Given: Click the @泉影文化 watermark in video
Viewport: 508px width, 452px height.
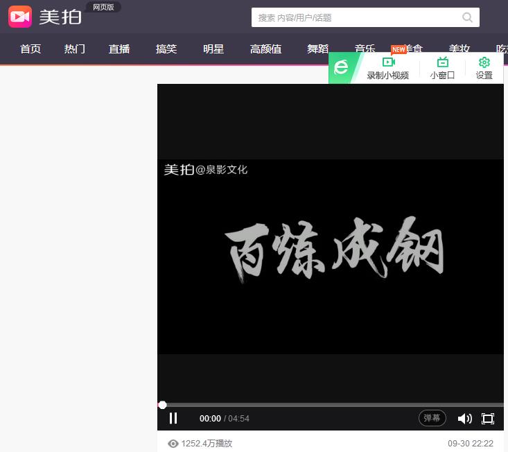Looking at the screenshot, I should point(222,170).
